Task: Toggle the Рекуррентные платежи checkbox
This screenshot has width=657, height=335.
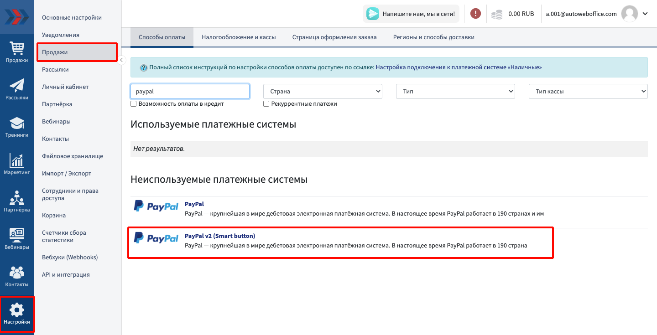Action: click(x=266, y=104)
